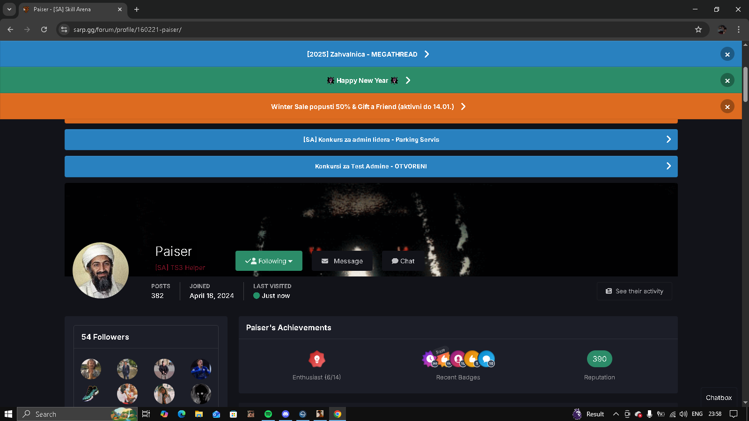Open a new browser tab
The height and width of the screenshot is (421, 749).
[x=137, y=9]
